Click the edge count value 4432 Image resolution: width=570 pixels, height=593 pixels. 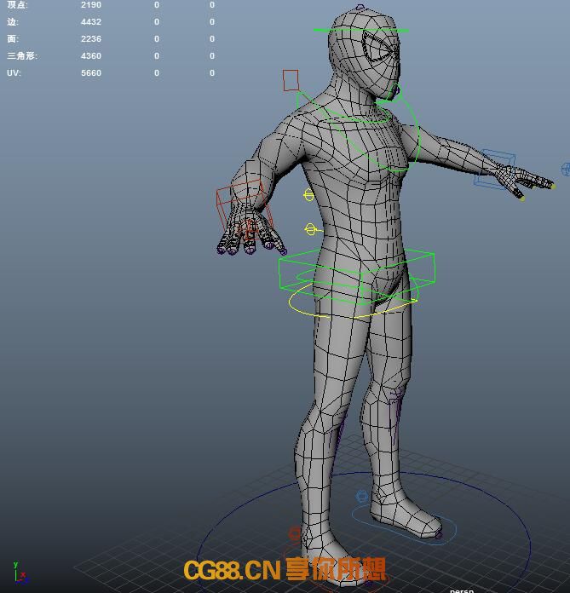[x=91, y=22]
